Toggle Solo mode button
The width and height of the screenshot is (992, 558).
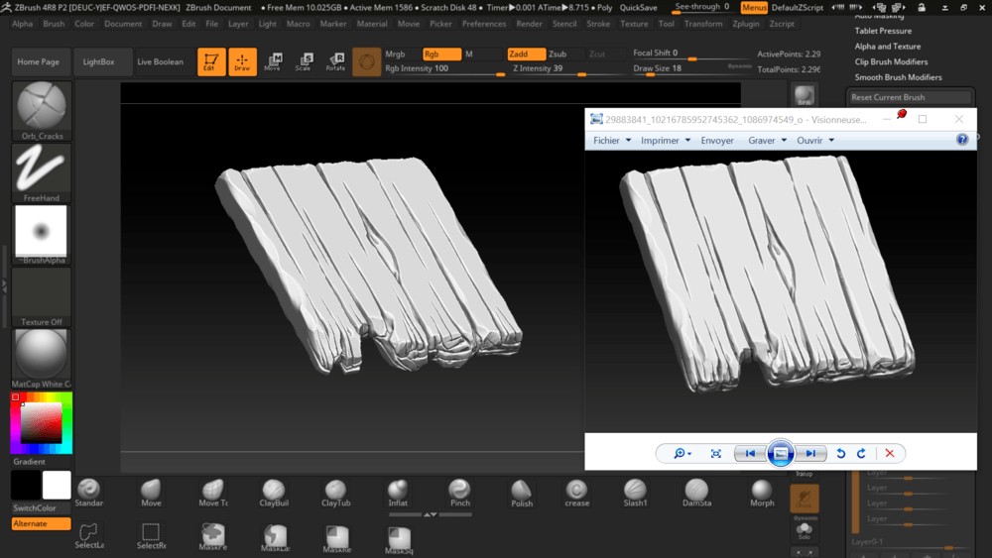click(805, 529)
